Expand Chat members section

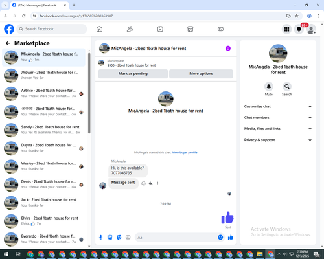278,118
